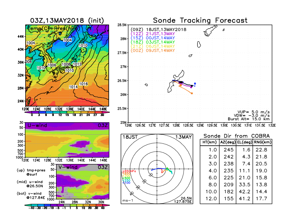
Task: Click the "Sonde Dir from COBRA" table title
Action: coord(237,136)
